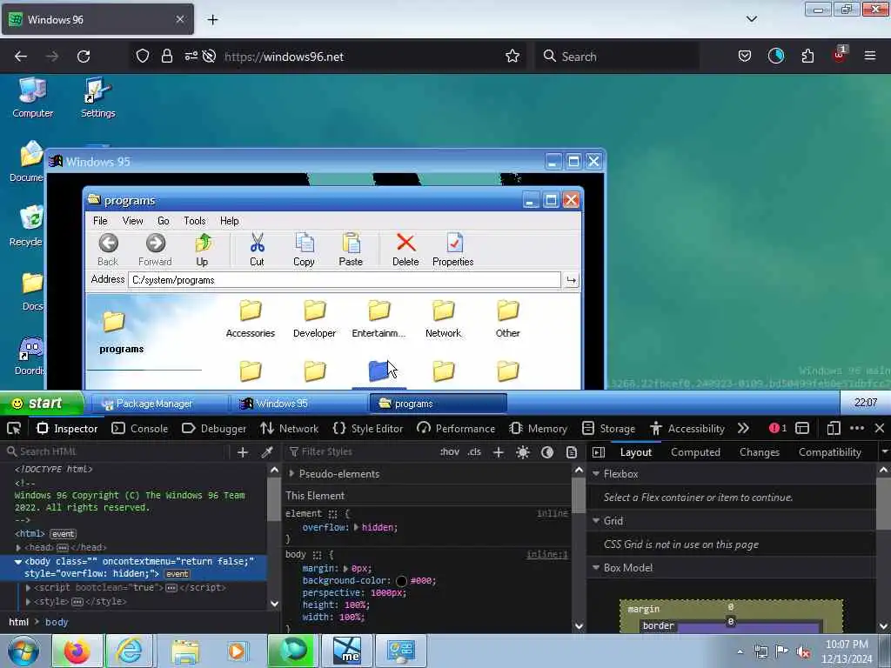Open the Computer desktop icon

[x=33, y=97]
